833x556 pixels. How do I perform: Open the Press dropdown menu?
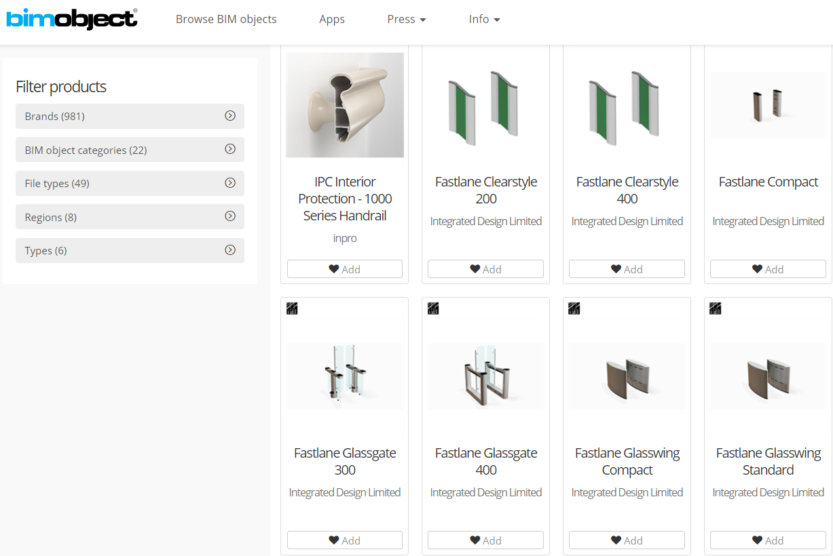406,19
